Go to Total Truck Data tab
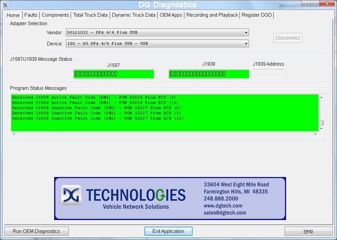 pyautogui.click(x=90, y=15)
